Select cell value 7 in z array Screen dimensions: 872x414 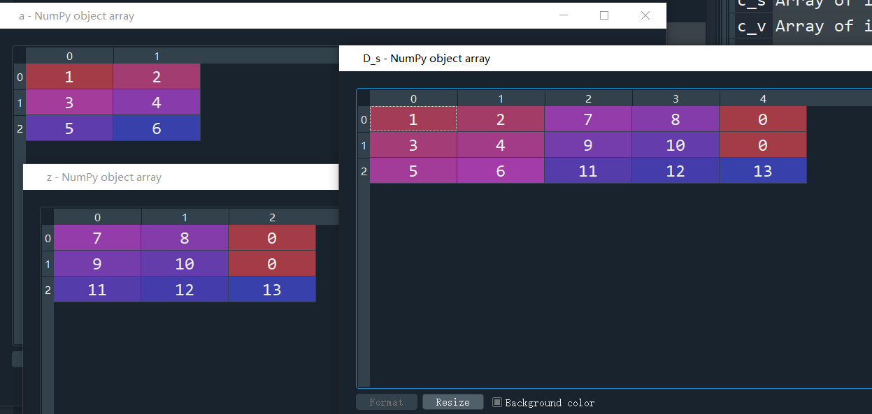click(x=97, y=238)
